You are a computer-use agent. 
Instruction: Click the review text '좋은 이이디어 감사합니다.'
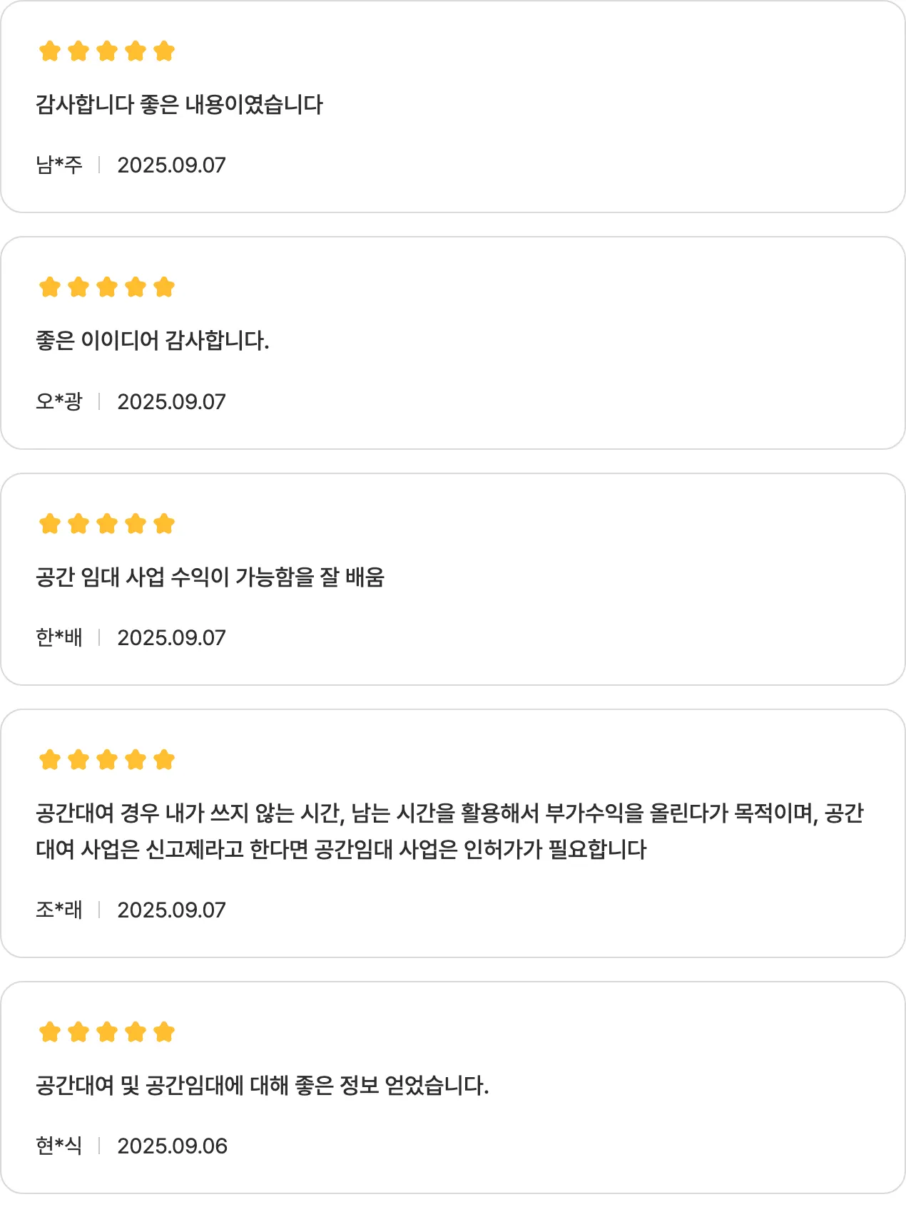(153, 341)
